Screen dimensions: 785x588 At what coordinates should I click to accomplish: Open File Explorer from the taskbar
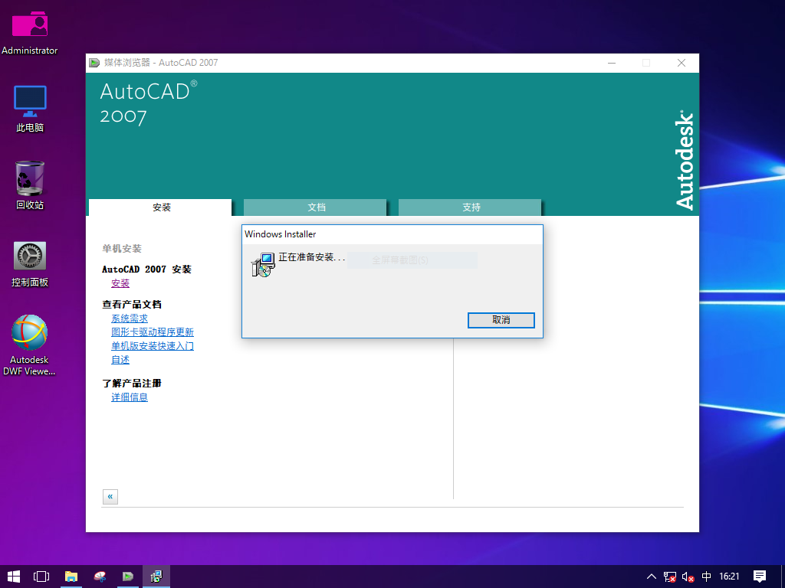(71, 577)
